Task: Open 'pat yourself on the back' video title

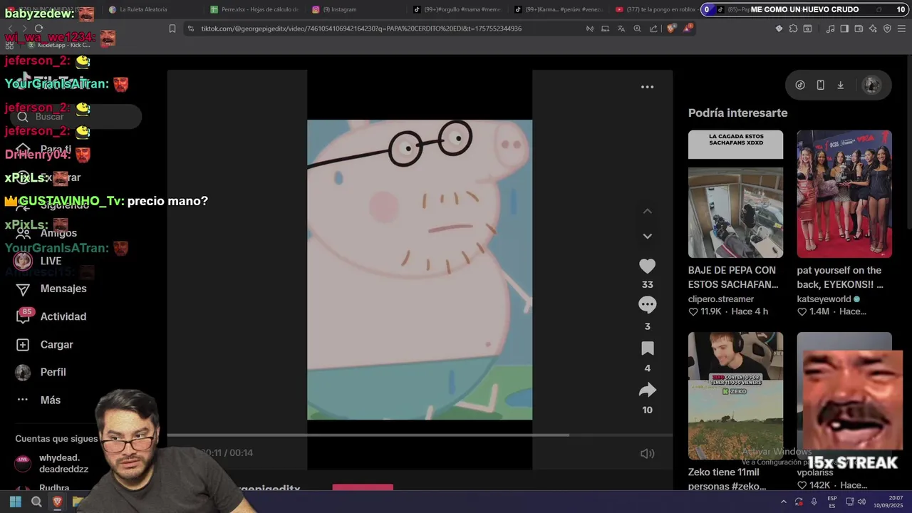Action: click(840, 277)
